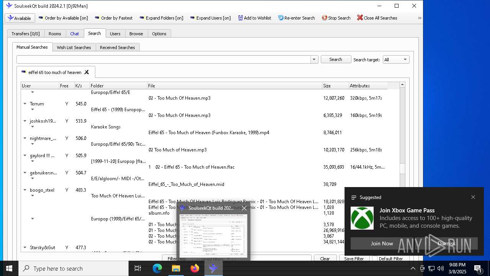
Task: Select the Manual Searches subtab
Action: point(32,47)
